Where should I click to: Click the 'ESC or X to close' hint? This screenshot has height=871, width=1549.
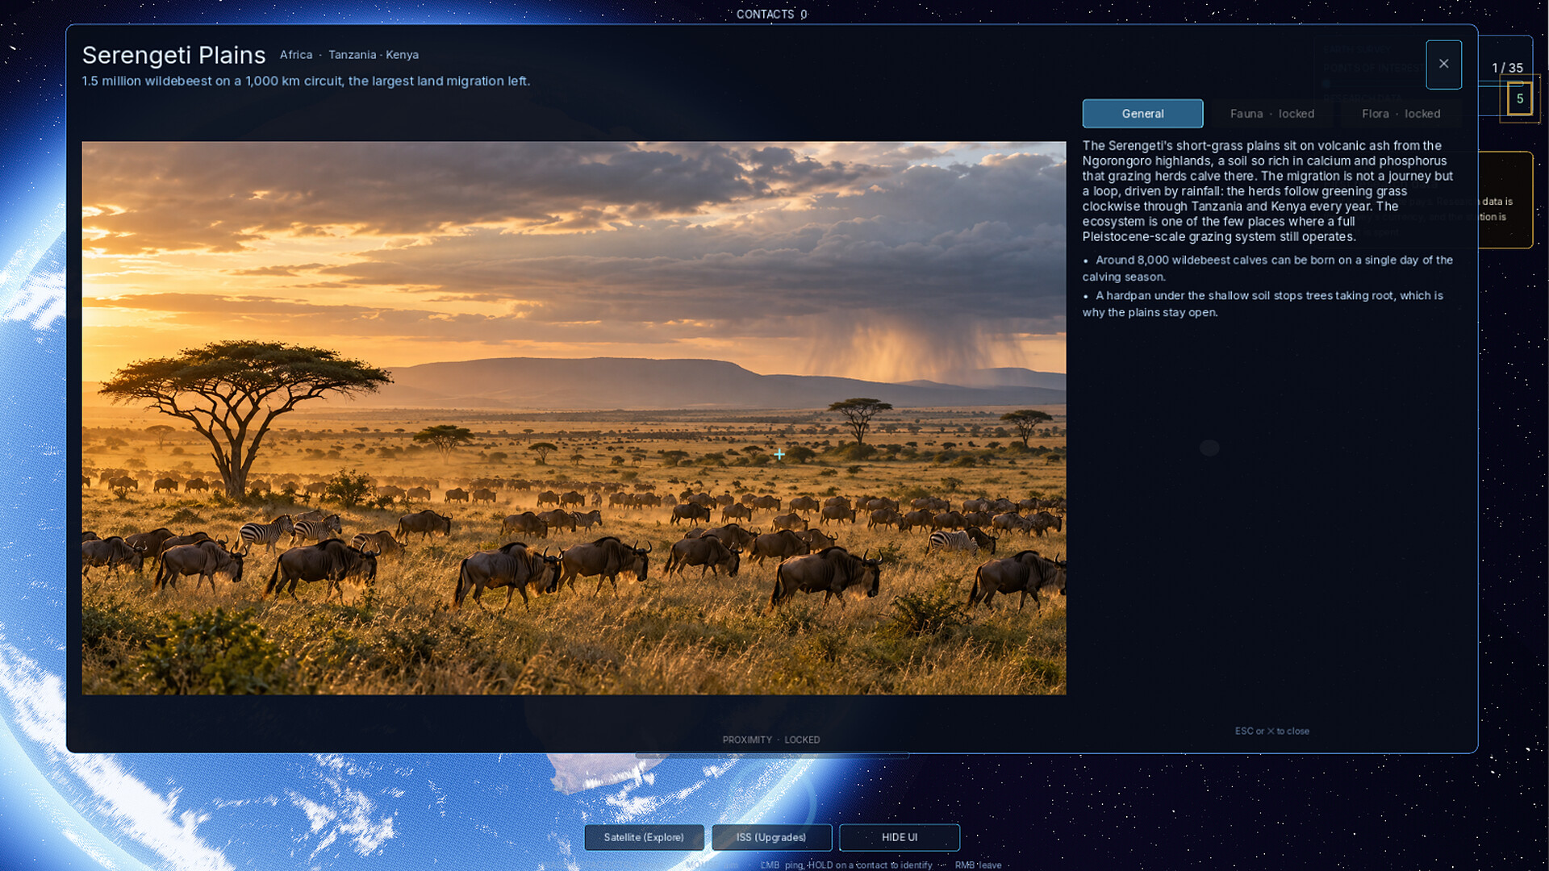click(1272, 731)
